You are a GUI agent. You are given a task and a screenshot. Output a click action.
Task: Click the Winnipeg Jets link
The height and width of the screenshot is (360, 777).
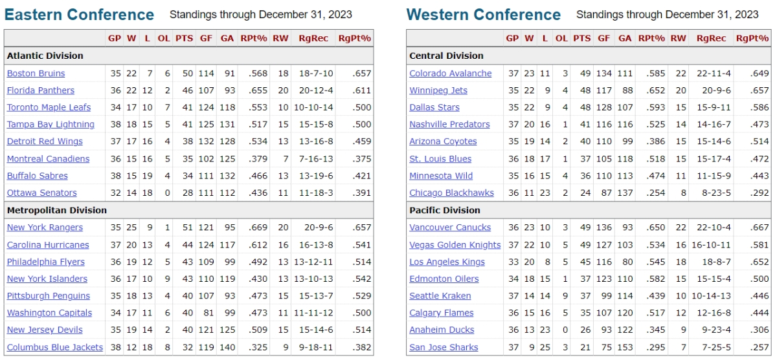pyautogui.click(x=438, y=90)
